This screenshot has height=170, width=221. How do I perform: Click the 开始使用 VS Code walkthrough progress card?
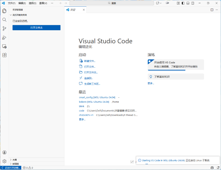pos(176,64)
